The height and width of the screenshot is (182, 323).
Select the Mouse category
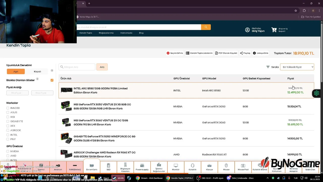coord(226,167)
